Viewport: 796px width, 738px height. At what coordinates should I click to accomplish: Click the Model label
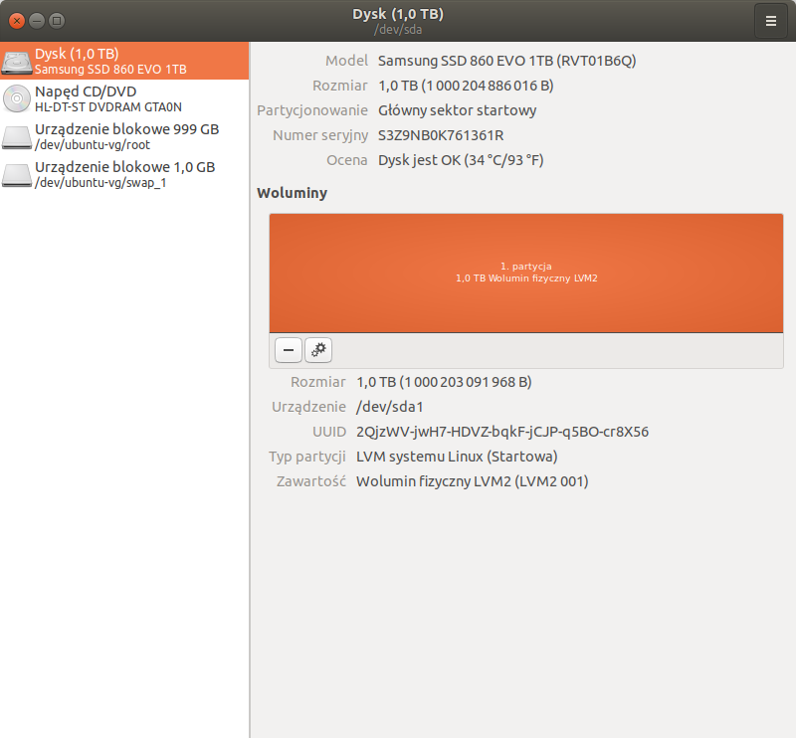(346, 61)
